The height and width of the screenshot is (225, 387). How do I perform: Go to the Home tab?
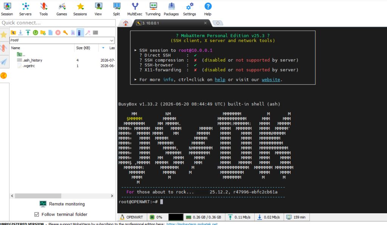click(125, 23)
